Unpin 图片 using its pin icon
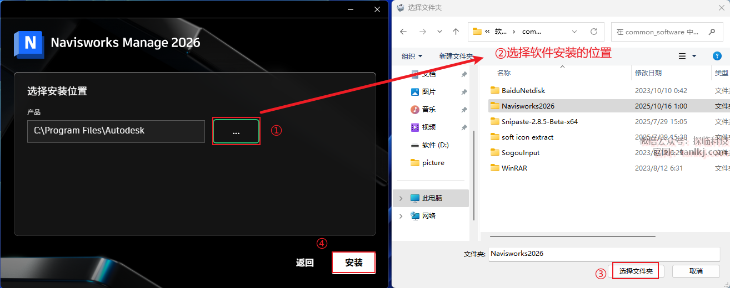This screenshot has height=288, width=730. [464, 92]
